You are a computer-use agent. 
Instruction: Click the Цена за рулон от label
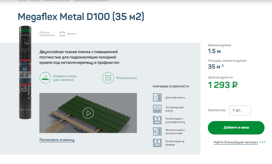(221, 77)
